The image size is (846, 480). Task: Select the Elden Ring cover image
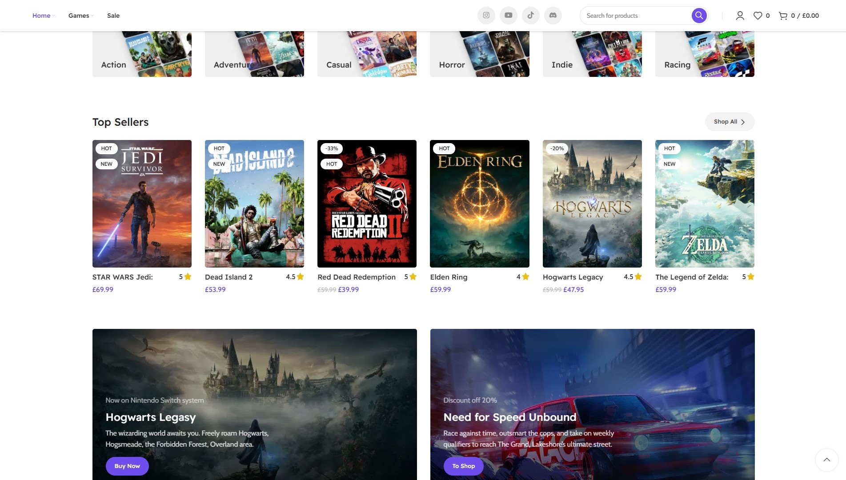click(x=479, y=204)
